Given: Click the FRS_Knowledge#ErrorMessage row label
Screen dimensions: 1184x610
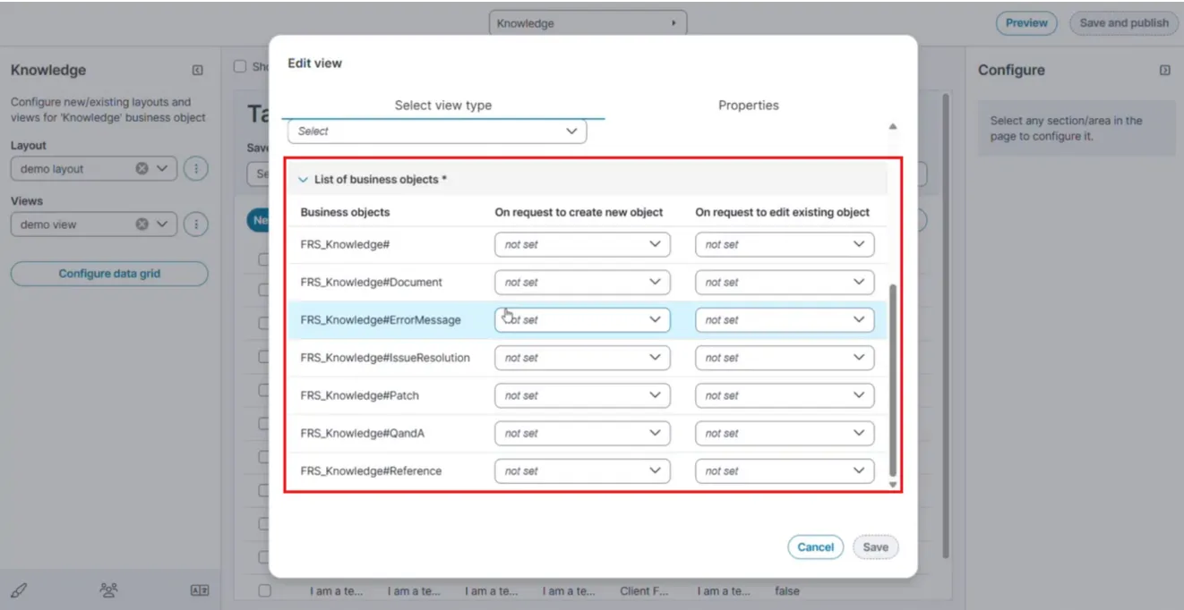Looking at the screenshot, I should 381,320.
